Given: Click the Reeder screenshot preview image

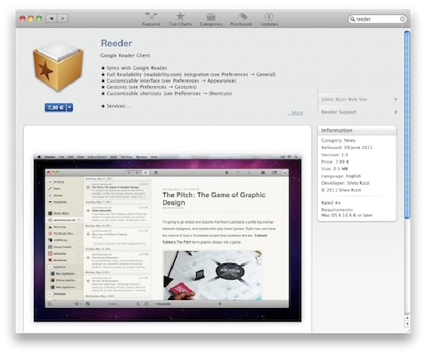Looking at the screenshot, I should pyautogui.click(x=167, y=238).
